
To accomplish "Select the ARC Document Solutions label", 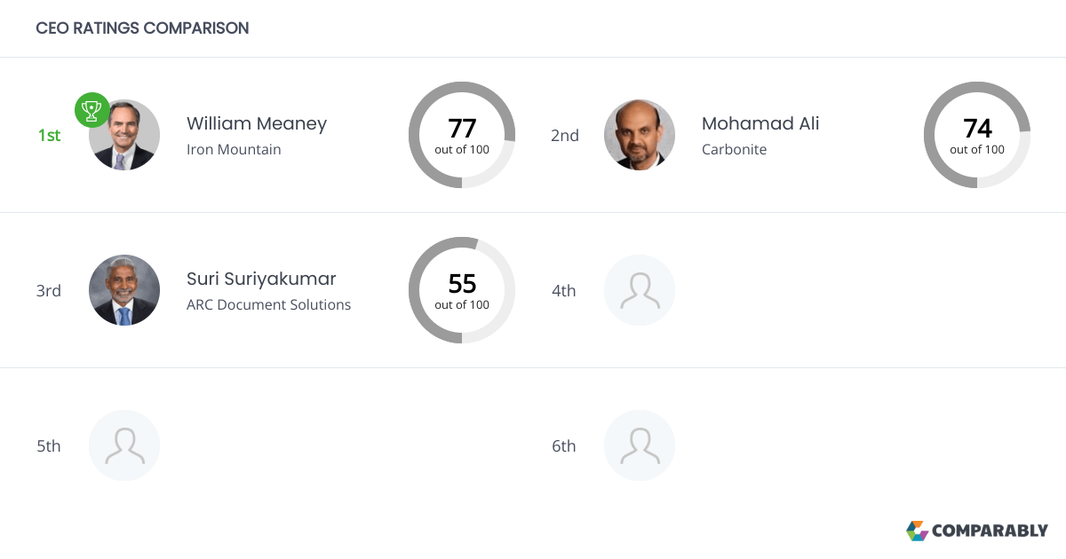I will click(x=268, y=304).
